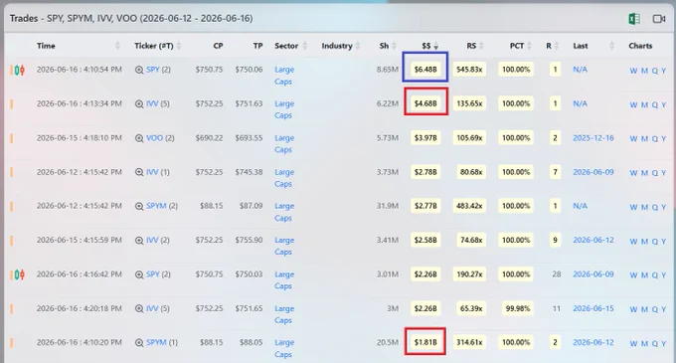Click the Charts column header
Screen dimensions: 676x363
pos(640,46)
